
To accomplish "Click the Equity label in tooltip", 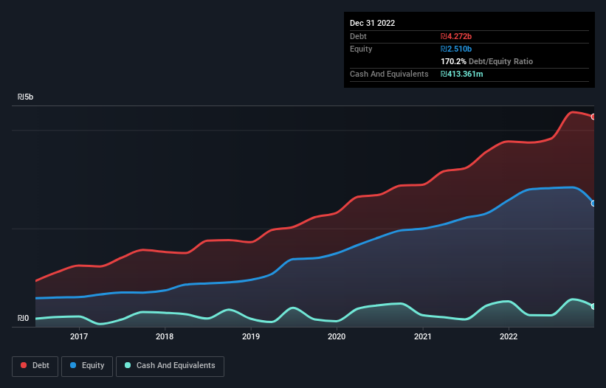I will (361, 49).
